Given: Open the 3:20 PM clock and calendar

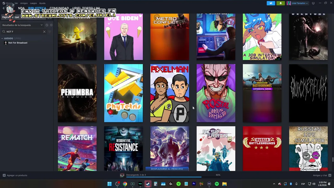Looking at the screenshot, I should coord(323,184).
